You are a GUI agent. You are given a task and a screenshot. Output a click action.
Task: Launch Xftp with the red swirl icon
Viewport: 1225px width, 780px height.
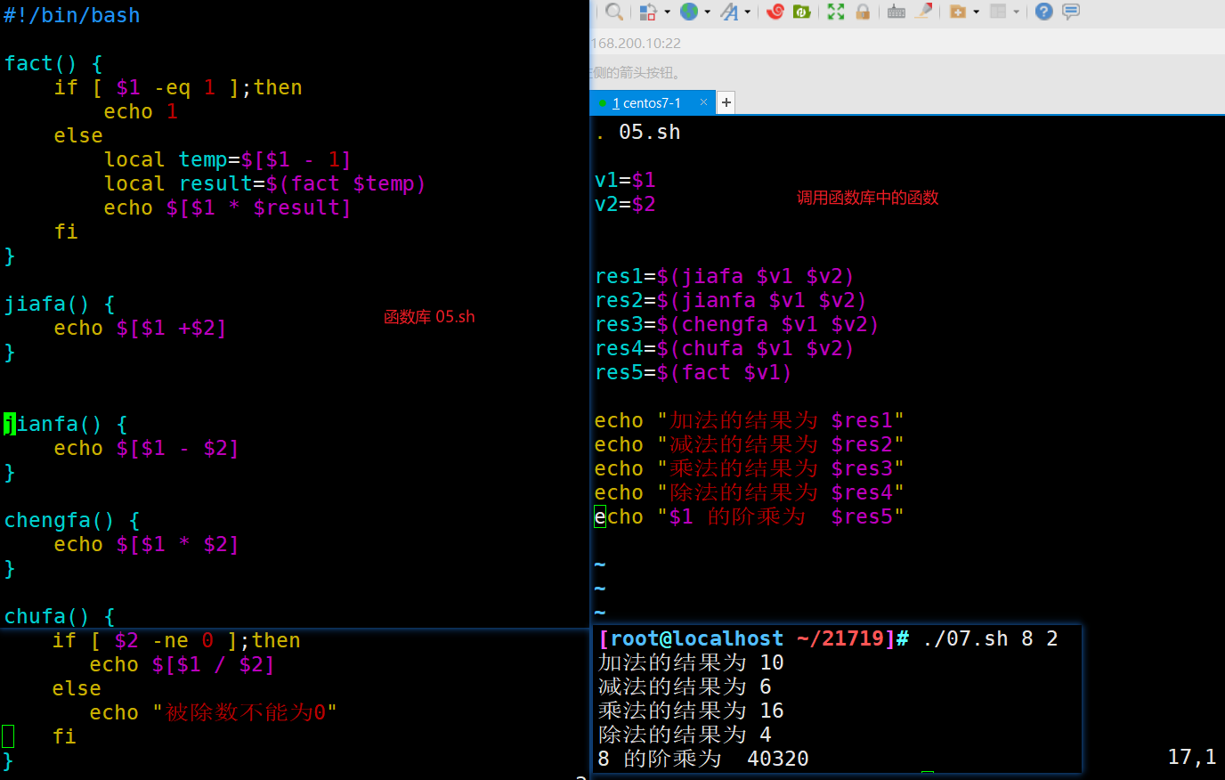click(x=775, y=12)
